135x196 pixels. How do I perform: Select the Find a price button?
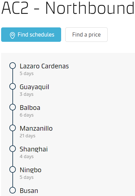(x=86, y=35)
